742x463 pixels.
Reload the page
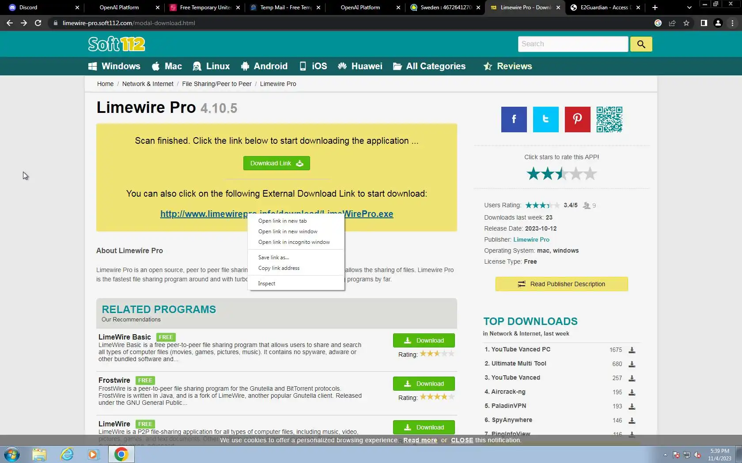pos(38,23)
